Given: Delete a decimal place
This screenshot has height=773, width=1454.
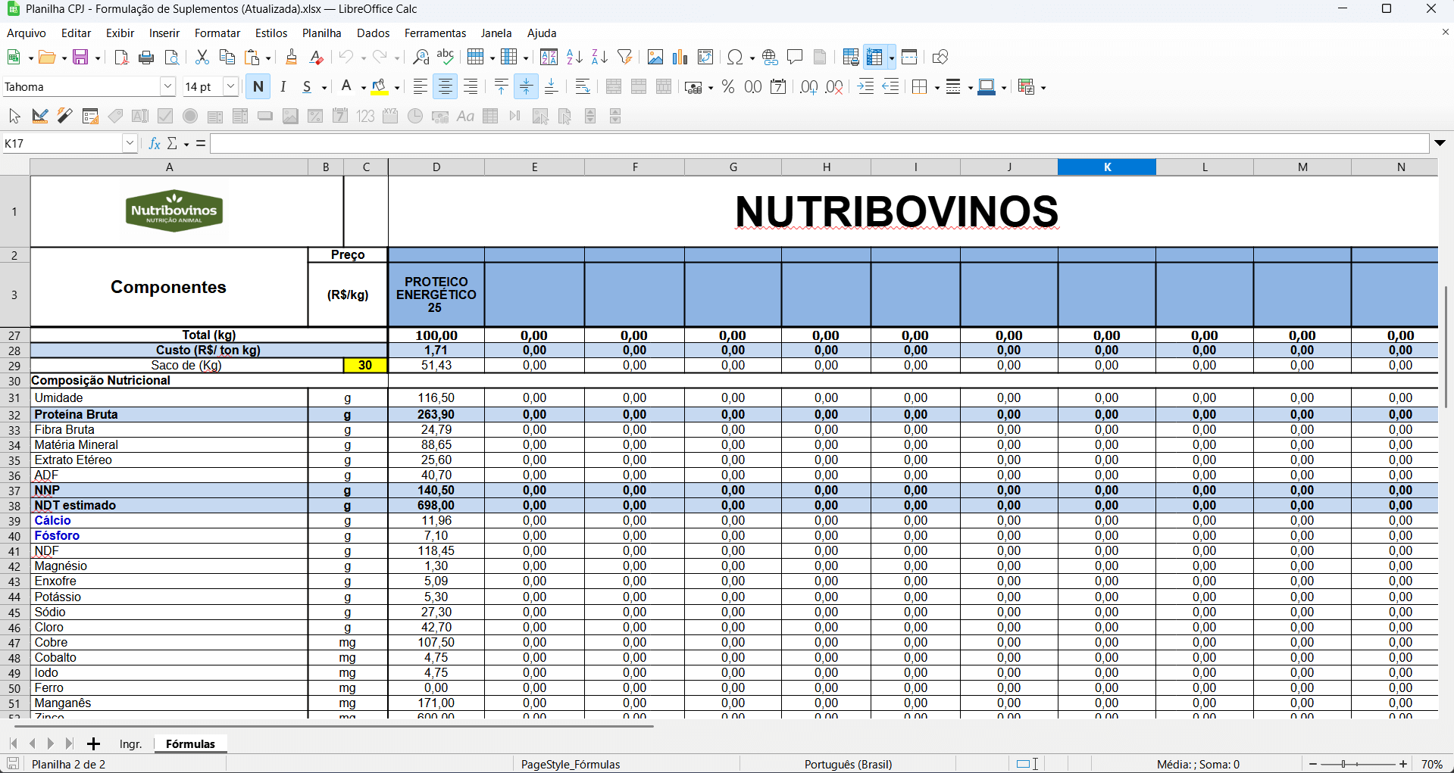Looking at the screenshot, I should point(834,87).
